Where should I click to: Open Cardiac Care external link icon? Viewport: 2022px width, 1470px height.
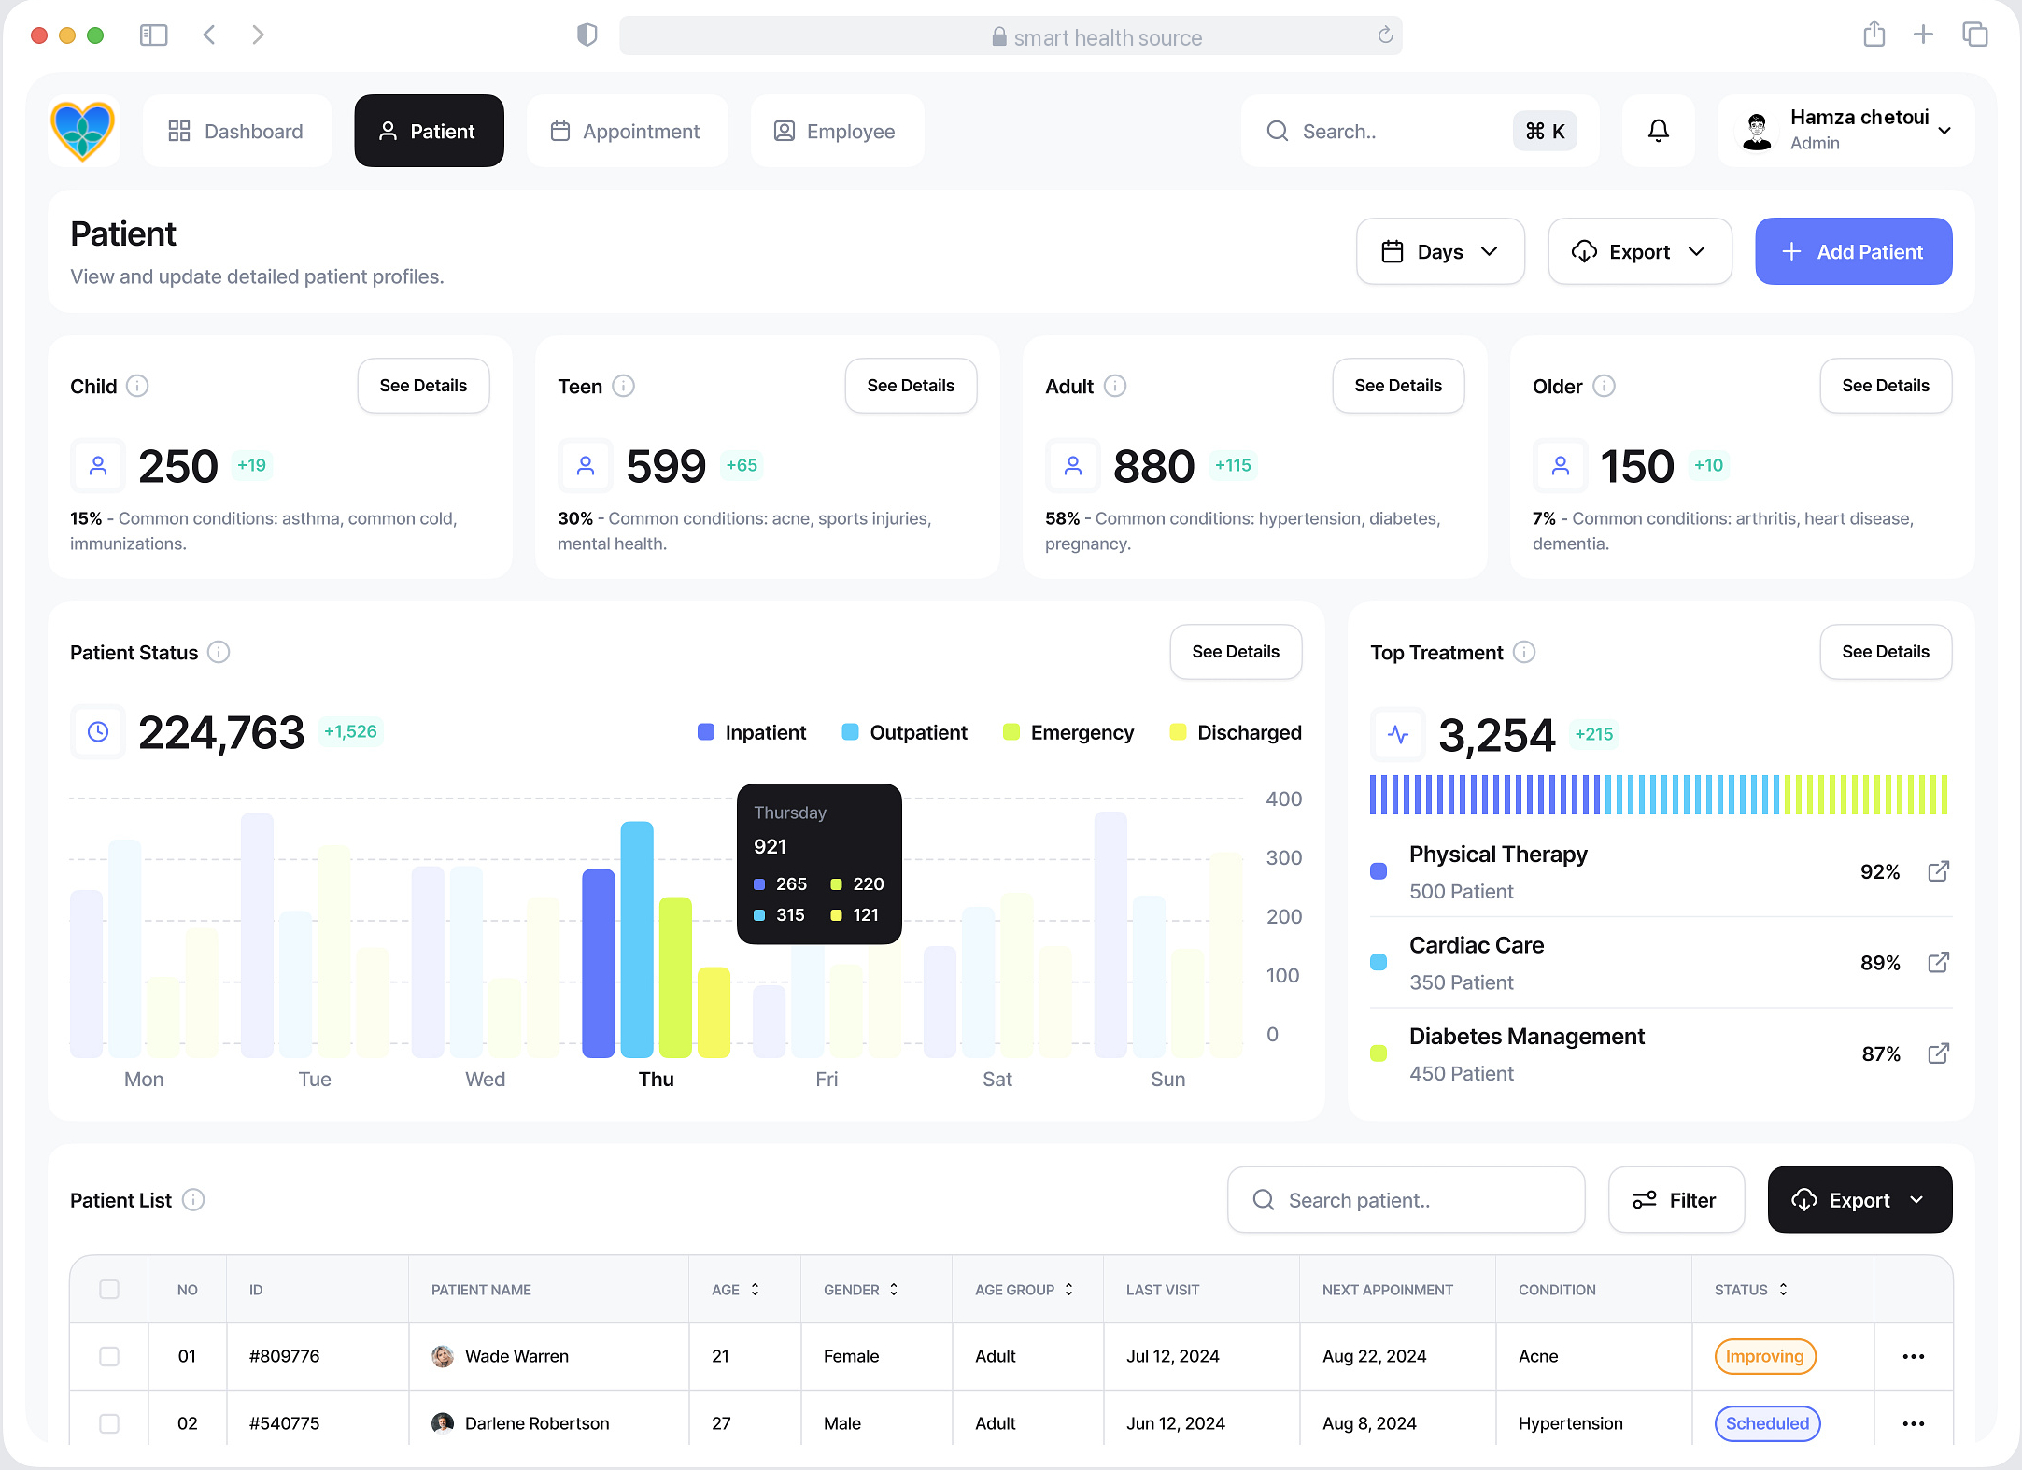pos(1938,962)
